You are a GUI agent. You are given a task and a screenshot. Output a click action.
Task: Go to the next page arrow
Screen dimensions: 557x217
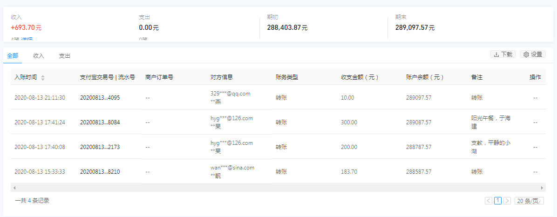(x=507, y=201)
